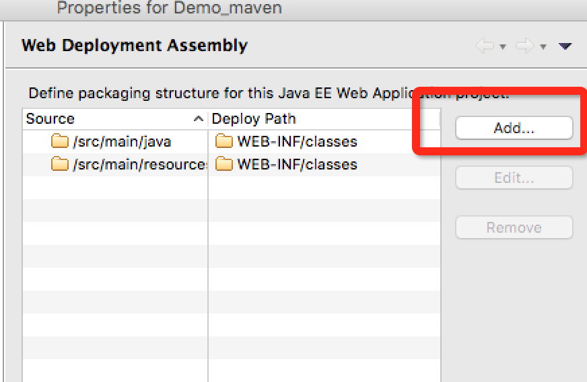Viewport: 587px width, 382px height.
Task: Click the back navigation arrow icon
Action: tap(484, 46)
